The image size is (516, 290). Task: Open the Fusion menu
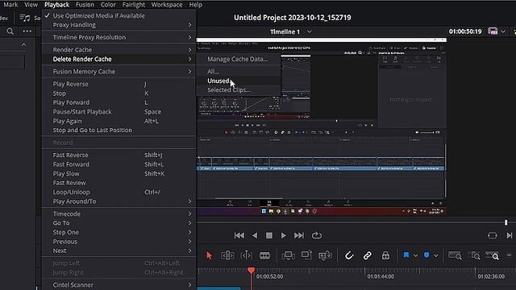point(85,5)
